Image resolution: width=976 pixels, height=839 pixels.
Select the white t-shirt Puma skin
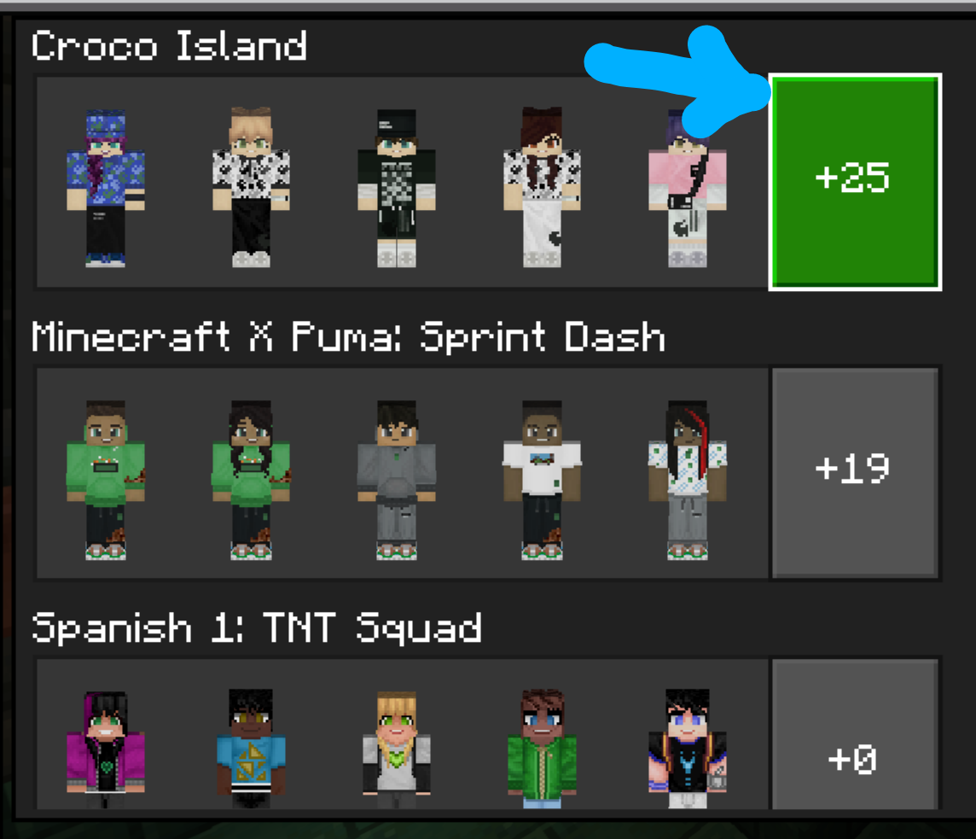(x=542, y=481)
